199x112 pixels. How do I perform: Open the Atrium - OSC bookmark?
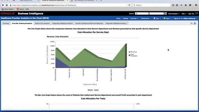[23, 9]
